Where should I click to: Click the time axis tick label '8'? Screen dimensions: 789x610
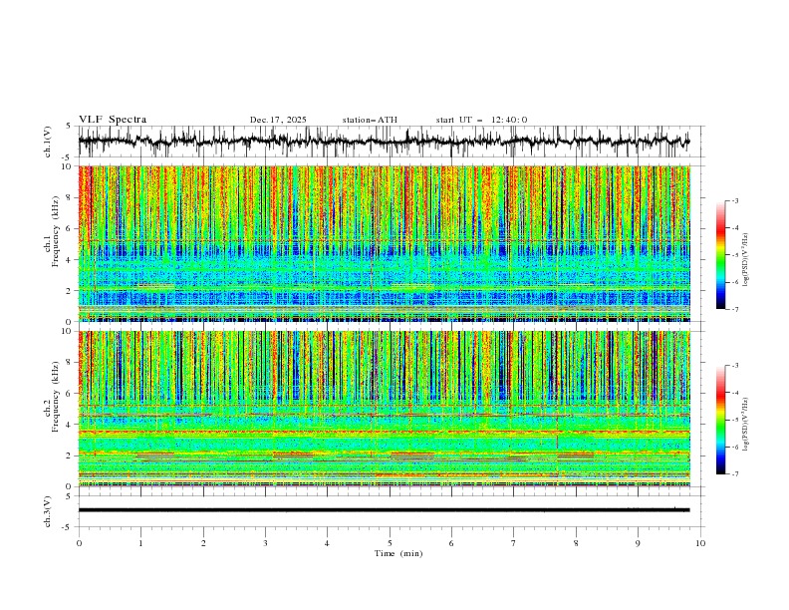tap(576, 543)
